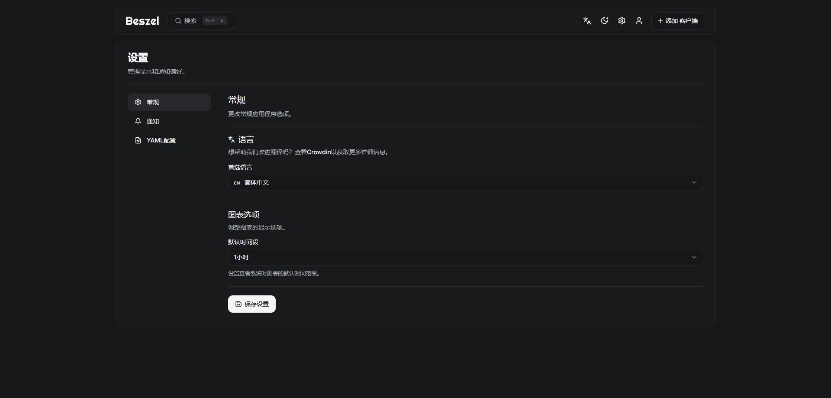Toggle the dark mode moon icon
Viewport: 831px width, 398px height.
click(x=604, y=21)
